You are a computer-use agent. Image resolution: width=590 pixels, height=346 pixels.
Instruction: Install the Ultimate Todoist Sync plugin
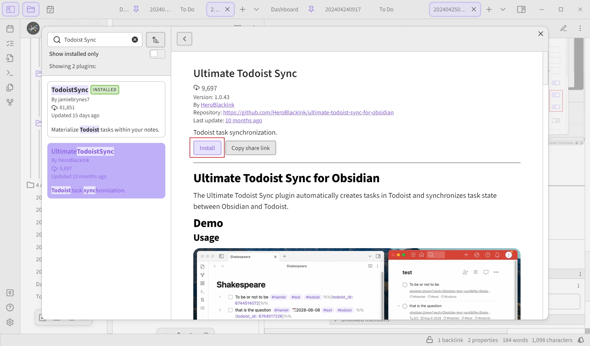pyautogui.click(x=207, y=148)
